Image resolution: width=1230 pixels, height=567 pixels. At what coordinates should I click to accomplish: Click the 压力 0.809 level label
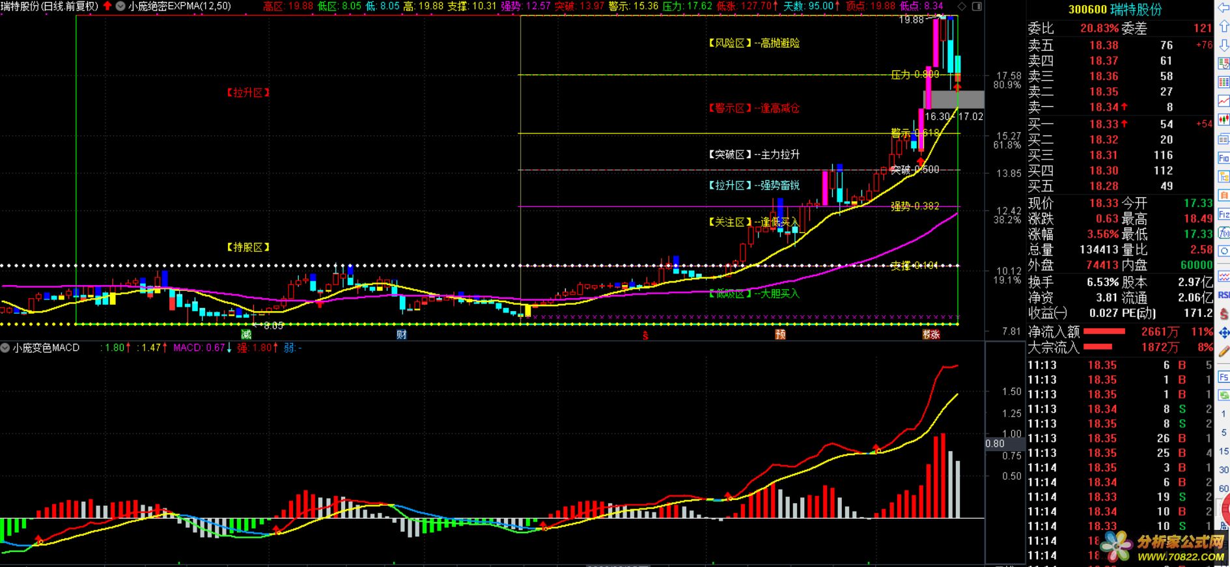pos(915,75)
